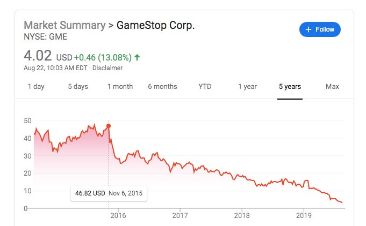
Task: Click the Follow button
Action: point(320,29)
